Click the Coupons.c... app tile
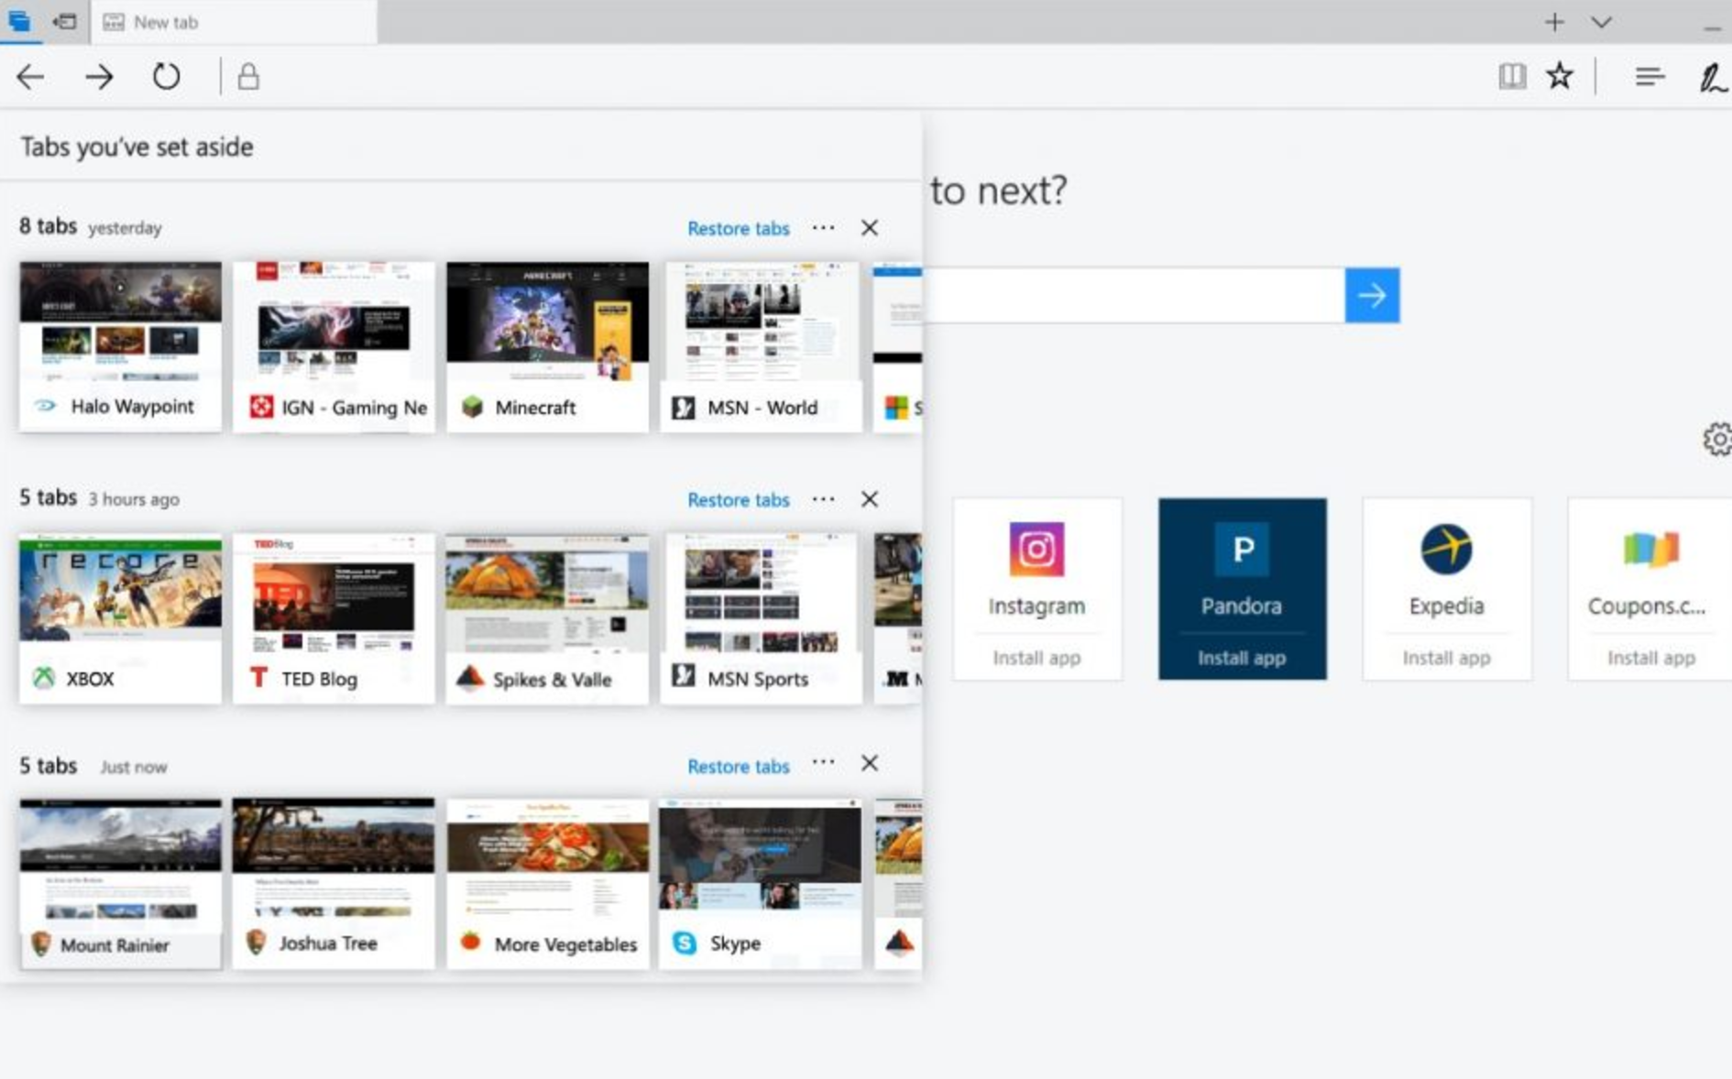The width and height of the screenshot is (1732, 1079). click(x=1650, y=588)
